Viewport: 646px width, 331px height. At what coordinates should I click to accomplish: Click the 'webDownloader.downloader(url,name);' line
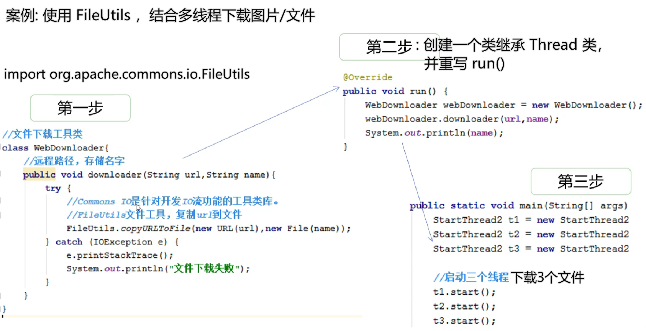click(462, 119)
